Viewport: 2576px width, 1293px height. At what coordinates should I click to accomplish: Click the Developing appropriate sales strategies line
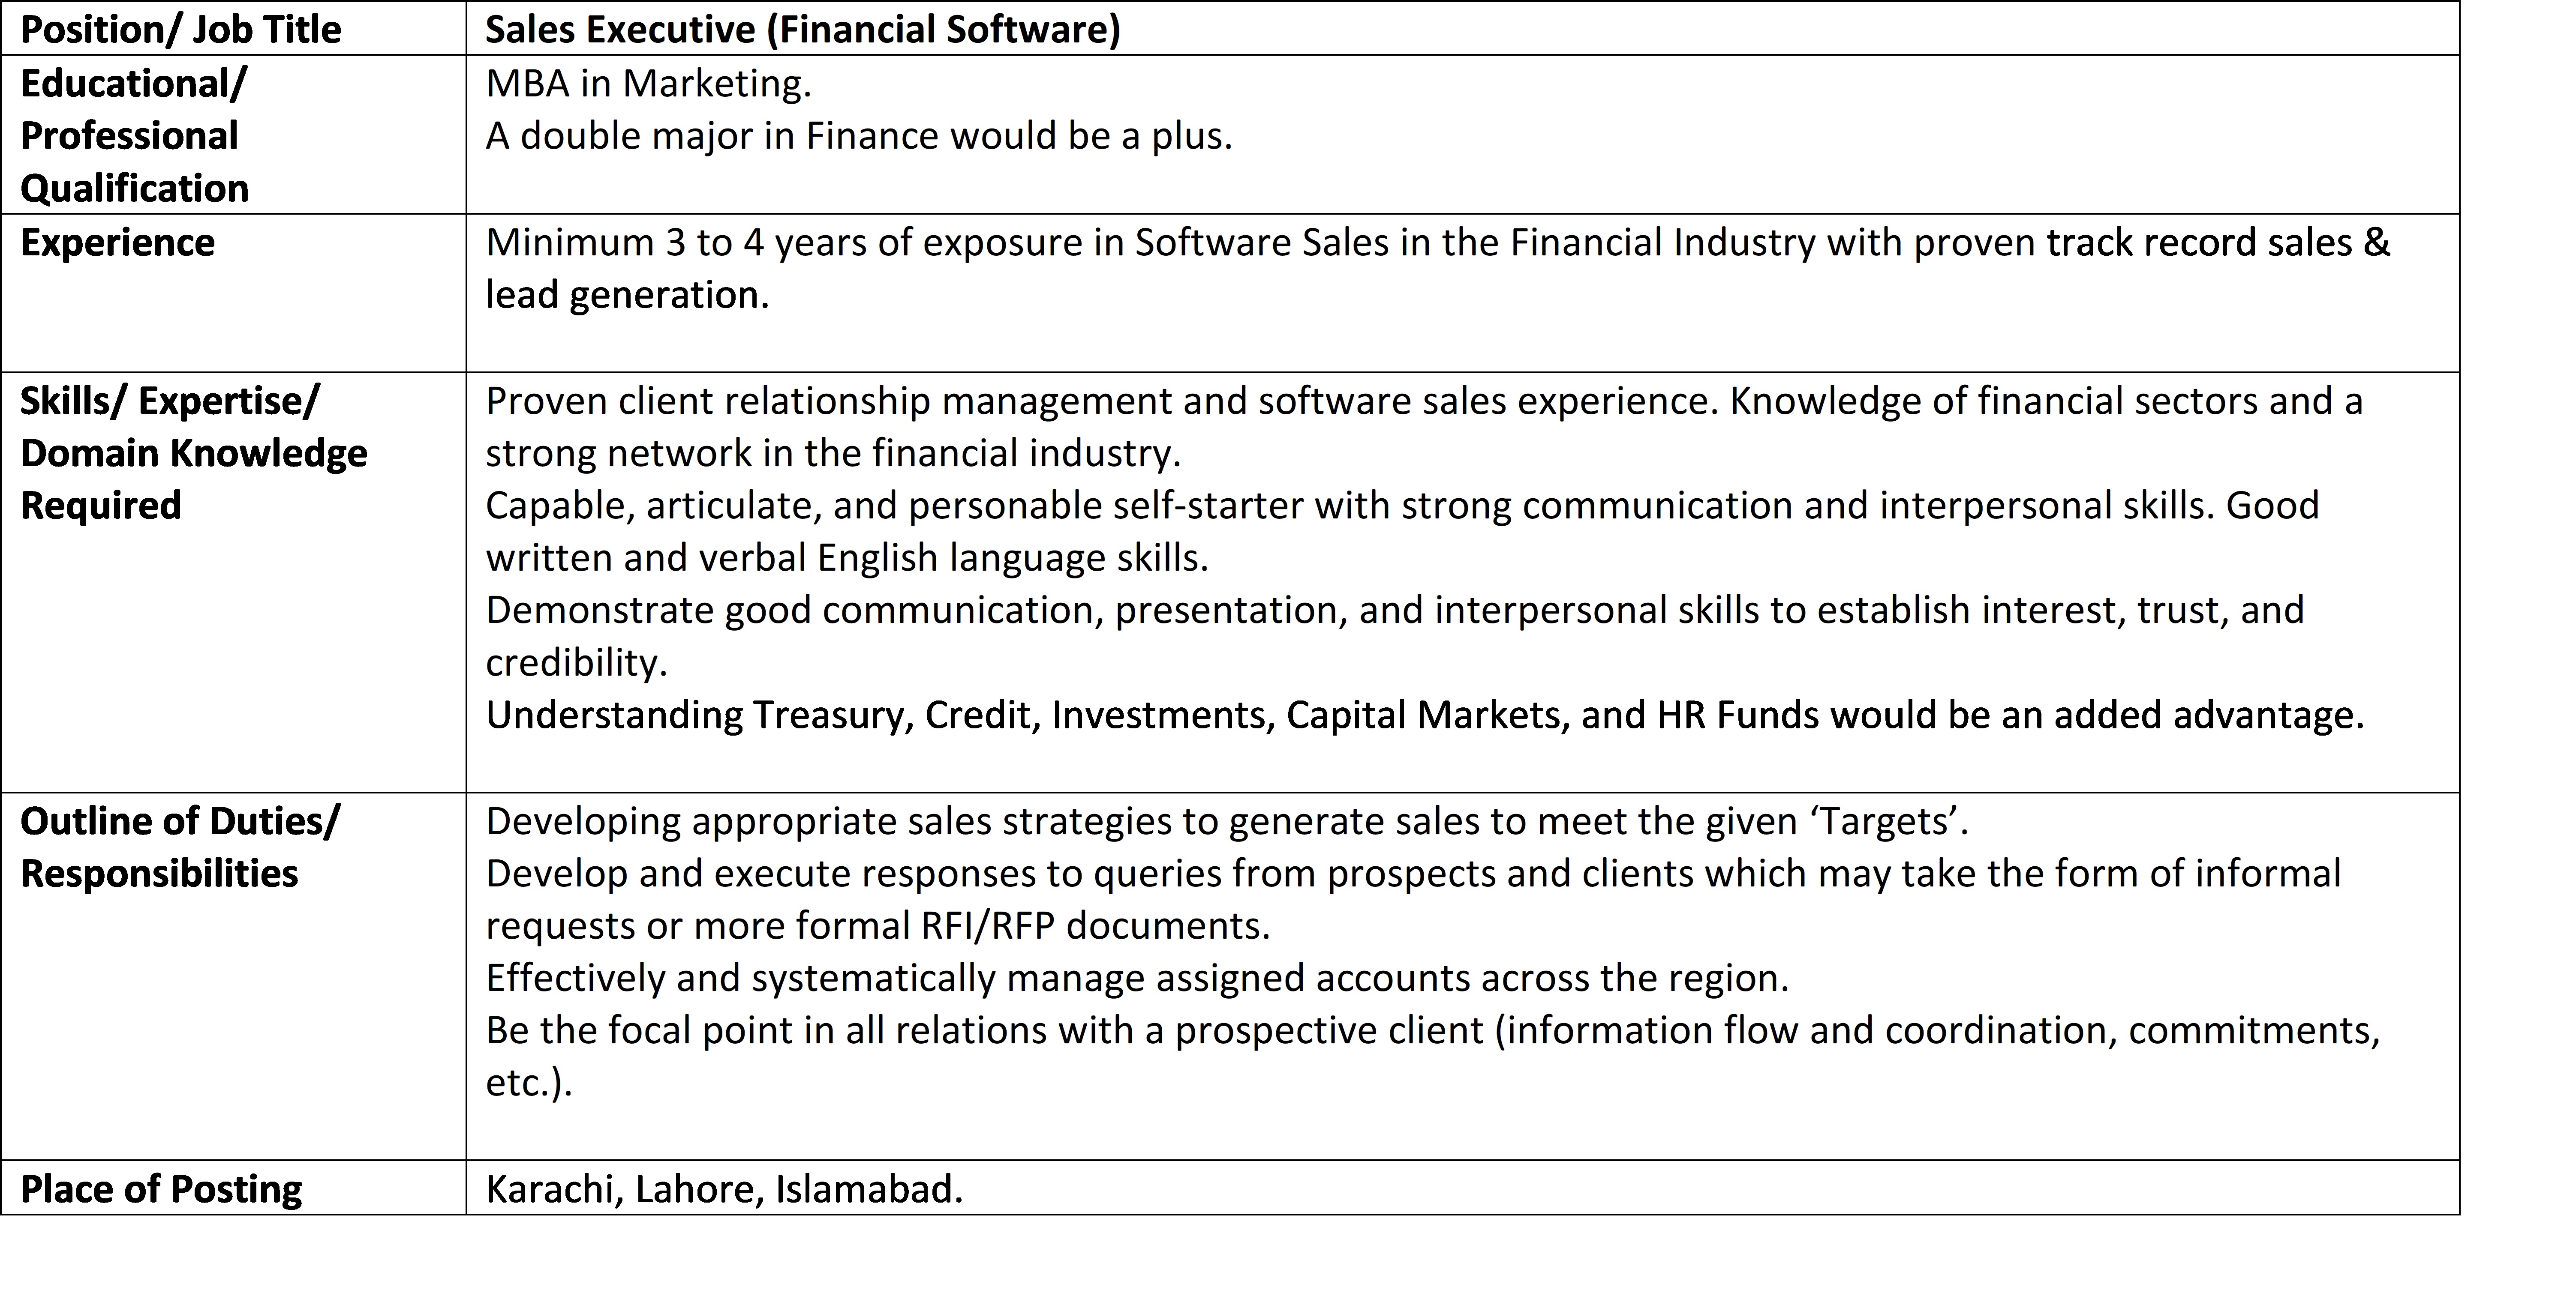[1227, 821]
